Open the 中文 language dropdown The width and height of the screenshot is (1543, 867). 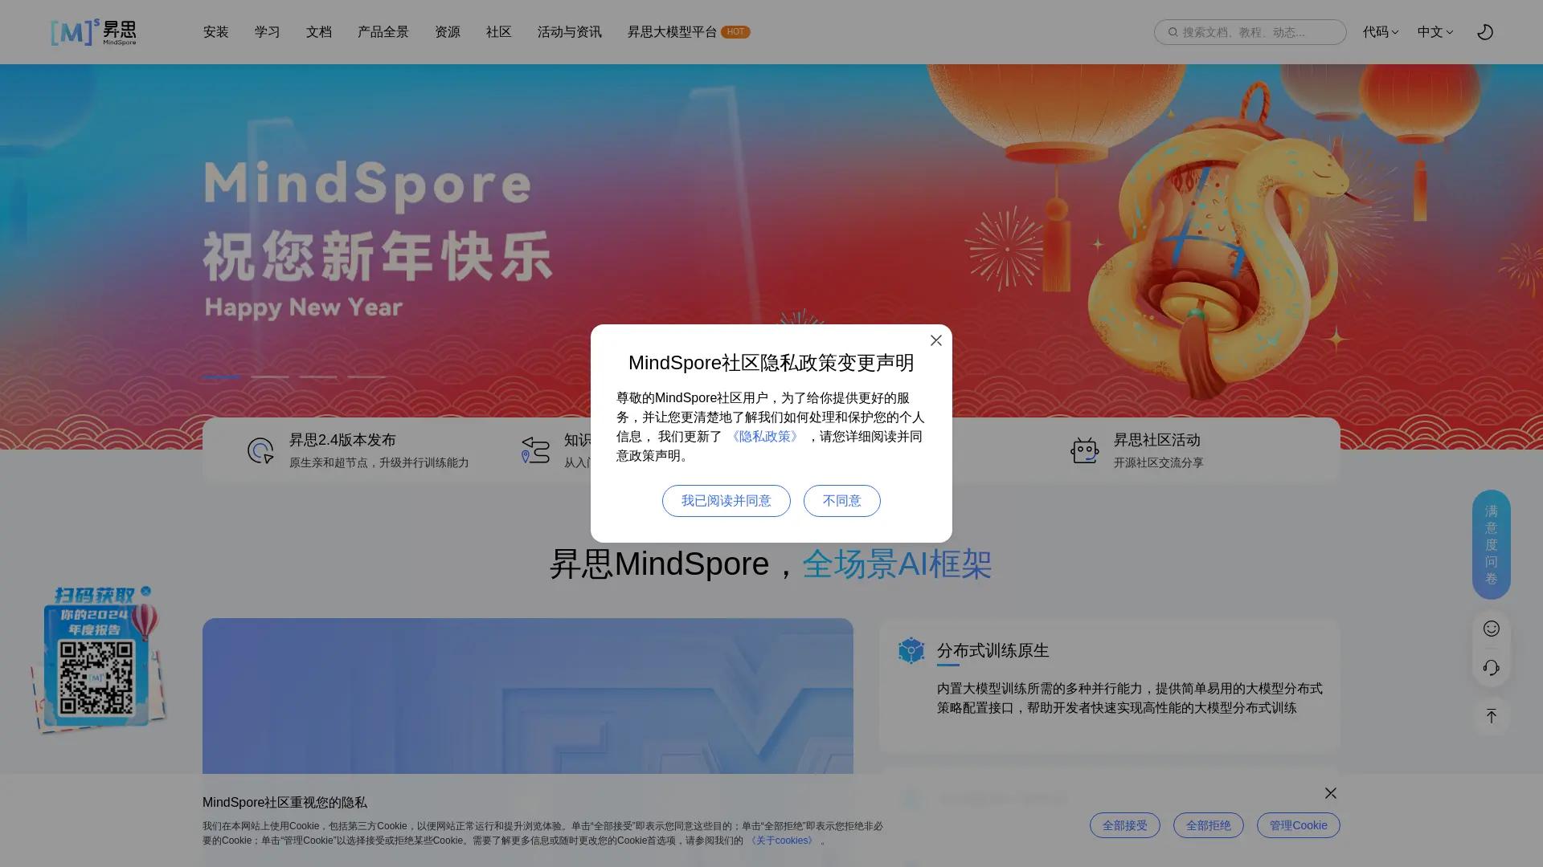pos(1435,32)
